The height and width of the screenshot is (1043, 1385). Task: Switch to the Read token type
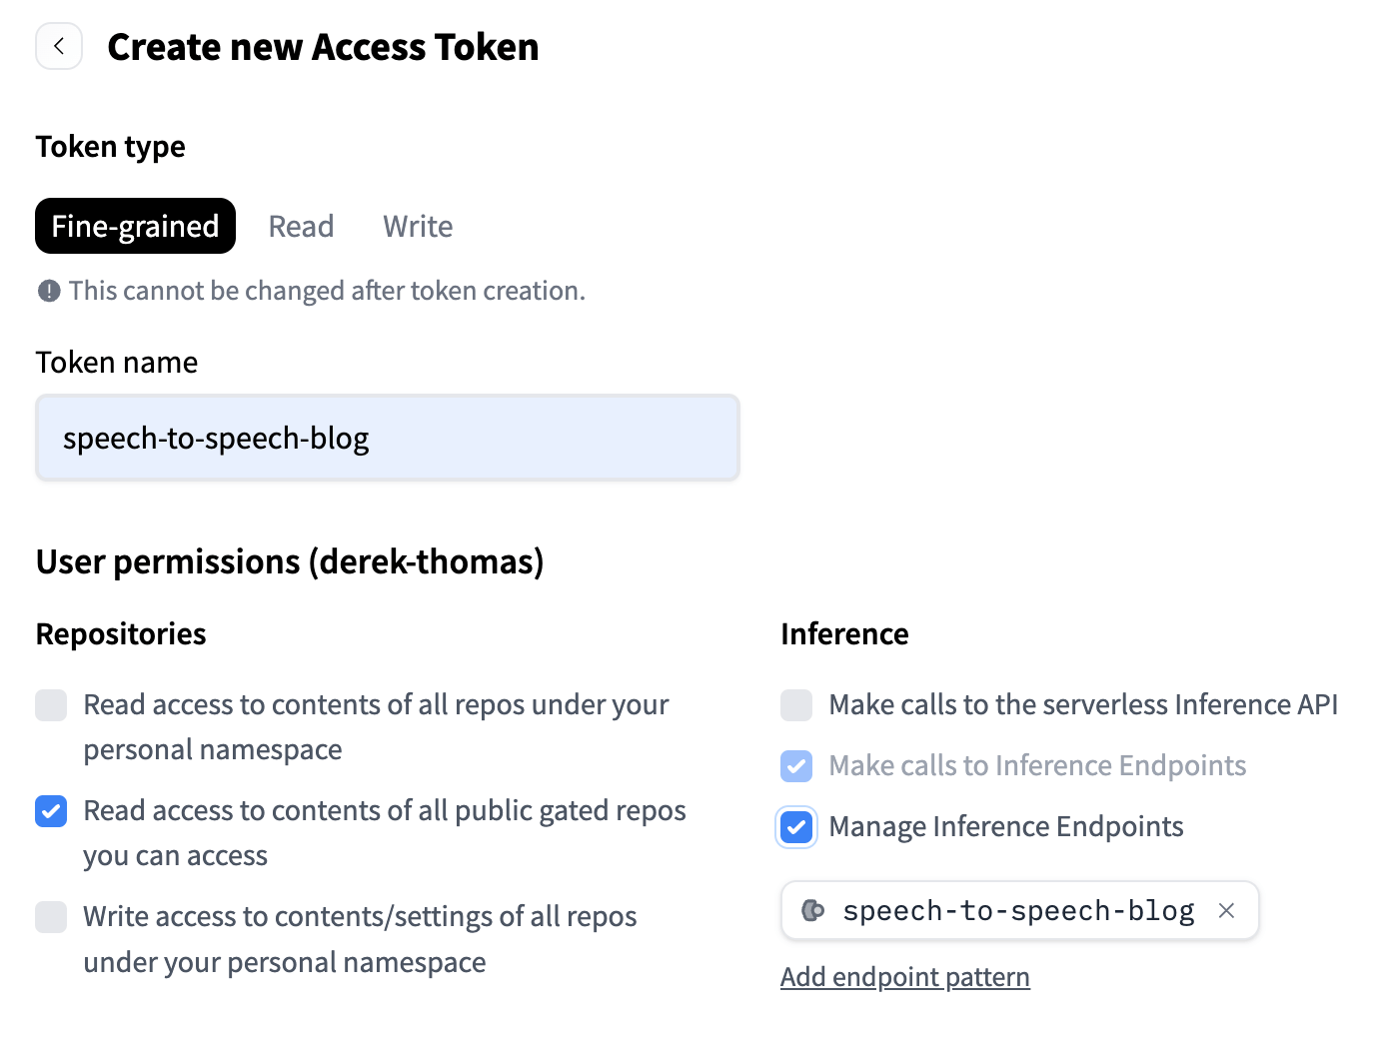(x=301, y=226)
